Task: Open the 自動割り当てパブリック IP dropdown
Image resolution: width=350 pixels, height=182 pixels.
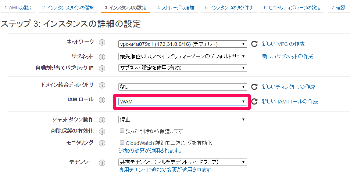Action: [x=183, y=68]
